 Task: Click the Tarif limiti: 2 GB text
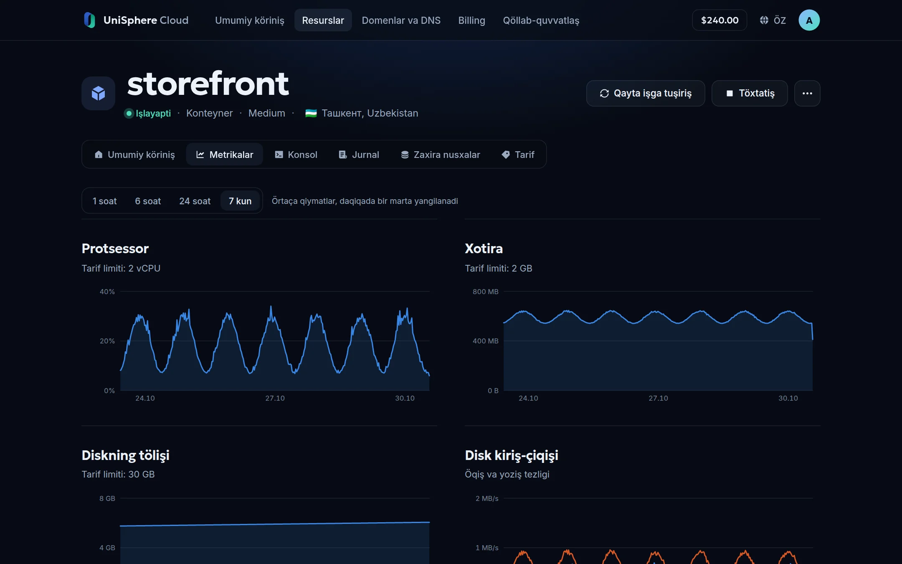point(499,268)
